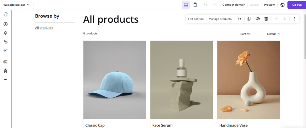This screenshot has width=306, height=128.
Task: Click the add element plus icon in sidebar
Action: coord(5,24)
